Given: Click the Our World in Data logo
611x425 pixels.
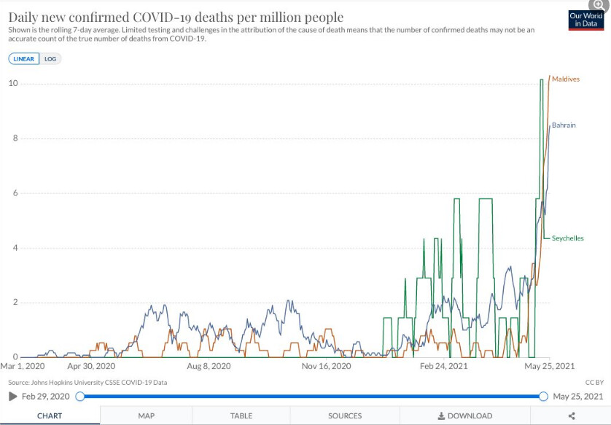Looking at the screenshot, I should click(586, 20).
